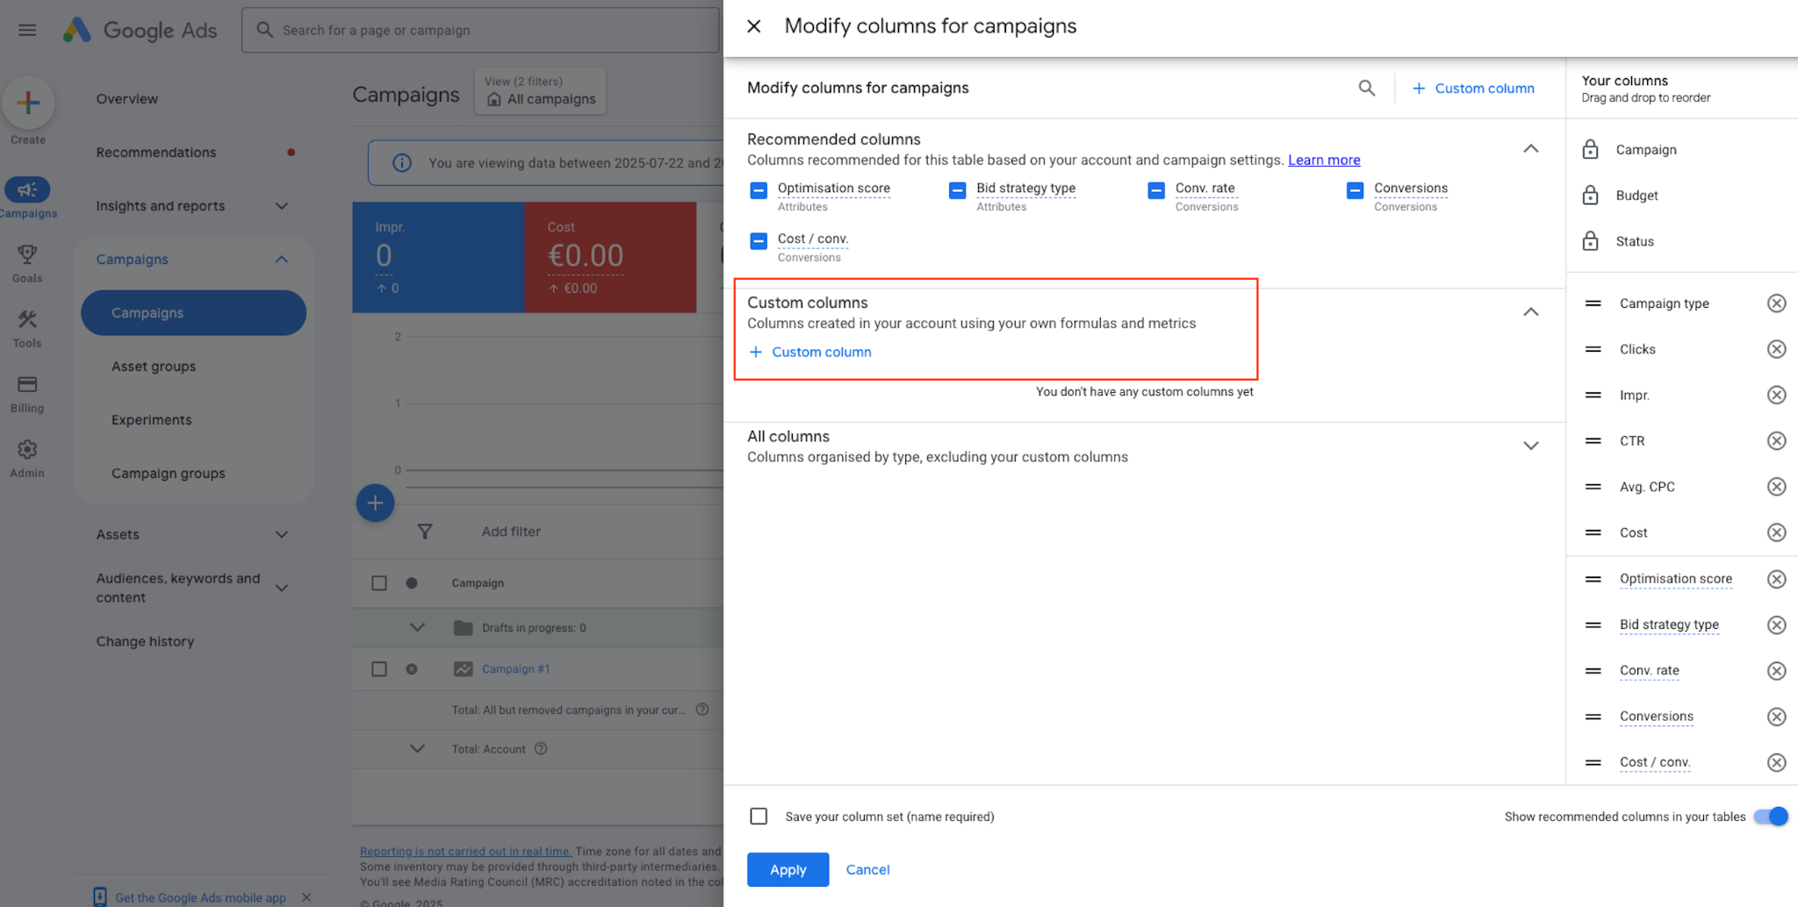This screenshot has height=907, width=1798.
Task: Open Campaign groups
Action: 168,474
